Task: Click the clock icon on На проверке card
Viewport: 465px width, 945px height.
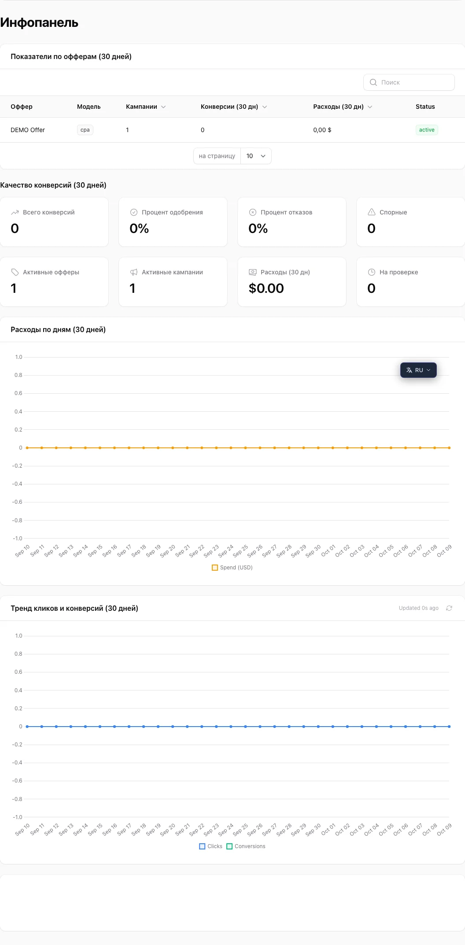Action: point(372,272)
